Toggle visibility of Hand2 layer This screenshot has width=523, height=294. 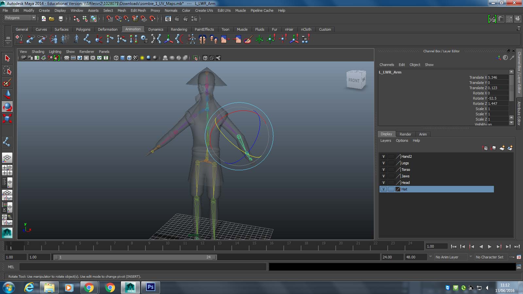(383, 156)
